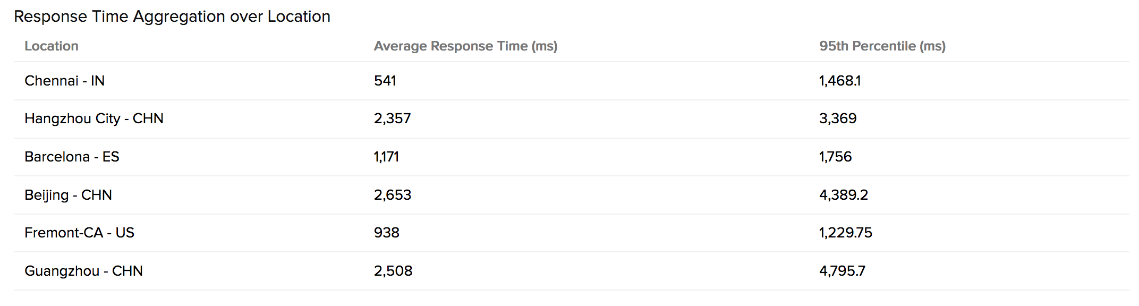Click Chennai's 95th percentile value 1,468.1
The width and height of the screenshot is (1139, 306).
pos(839,81)
